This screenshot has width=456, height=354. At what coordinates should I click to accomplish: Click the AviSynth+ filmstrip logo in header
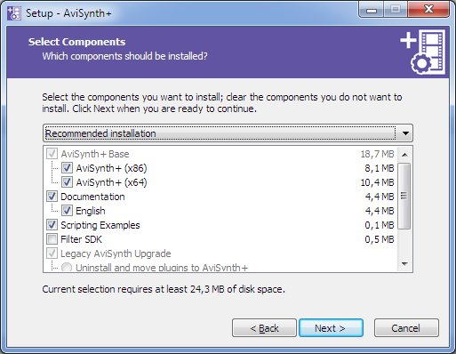422,52
